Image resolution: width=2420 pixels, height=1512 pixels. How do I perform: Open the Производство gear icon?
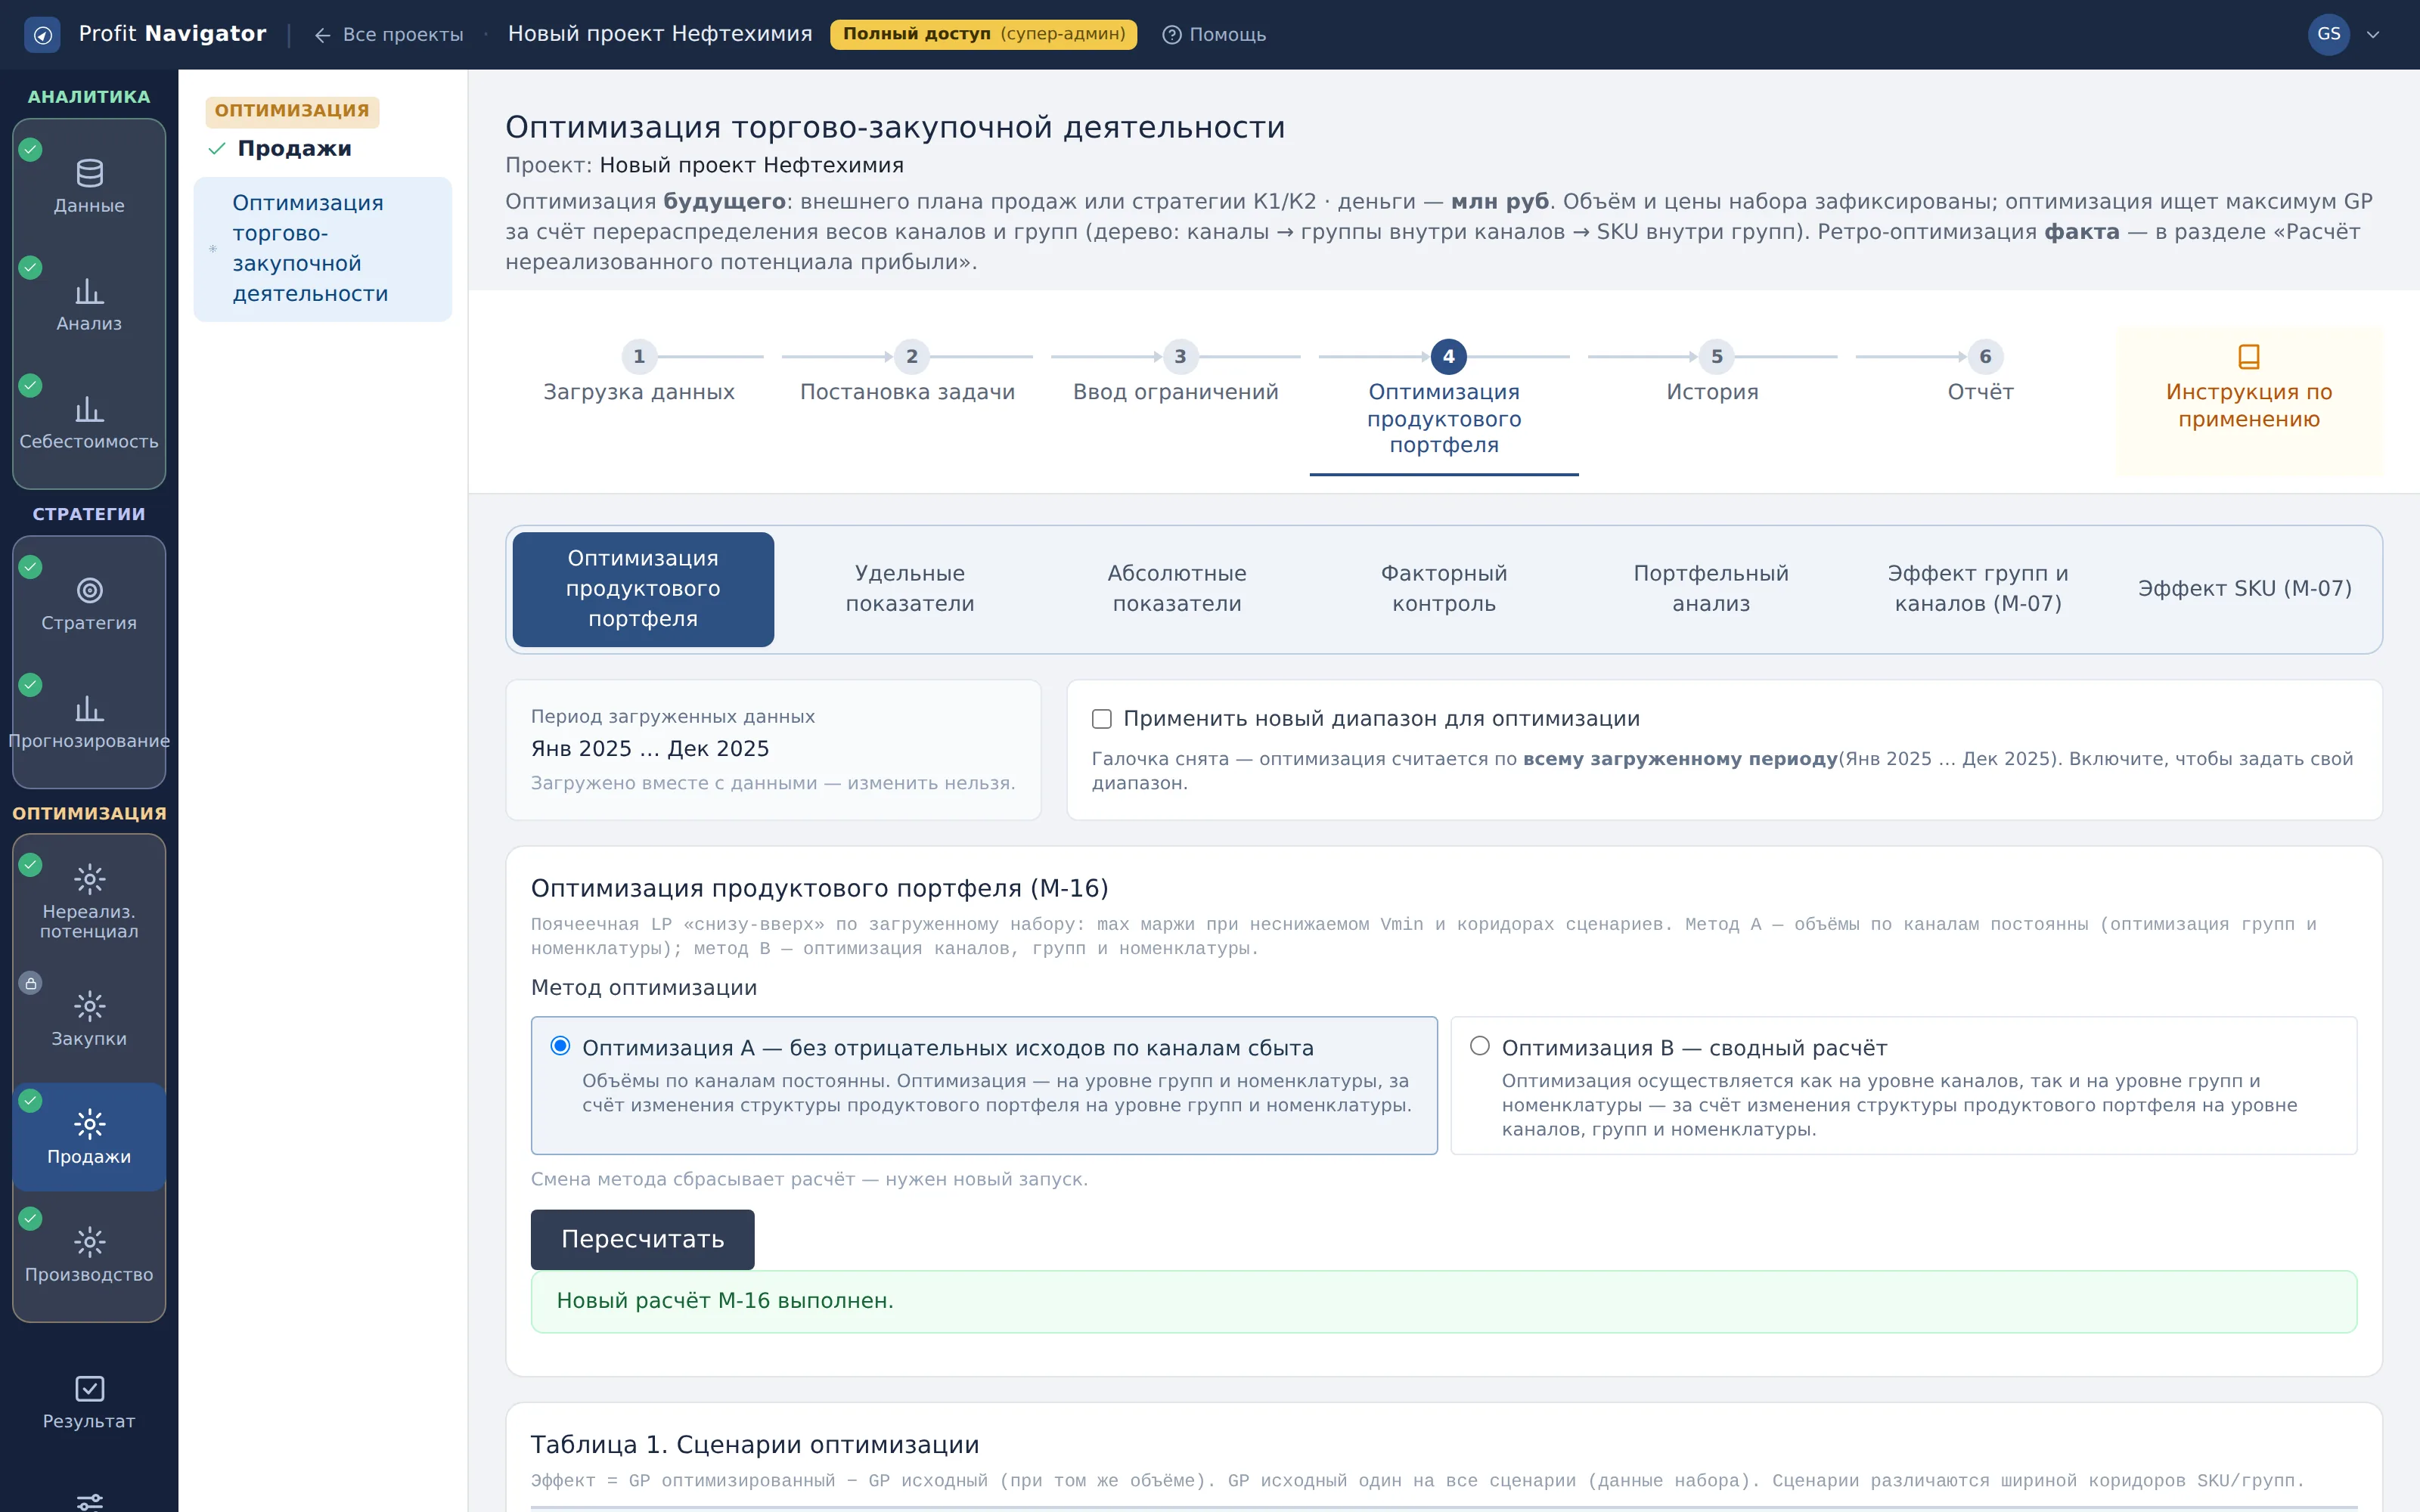click(89, 1242)
